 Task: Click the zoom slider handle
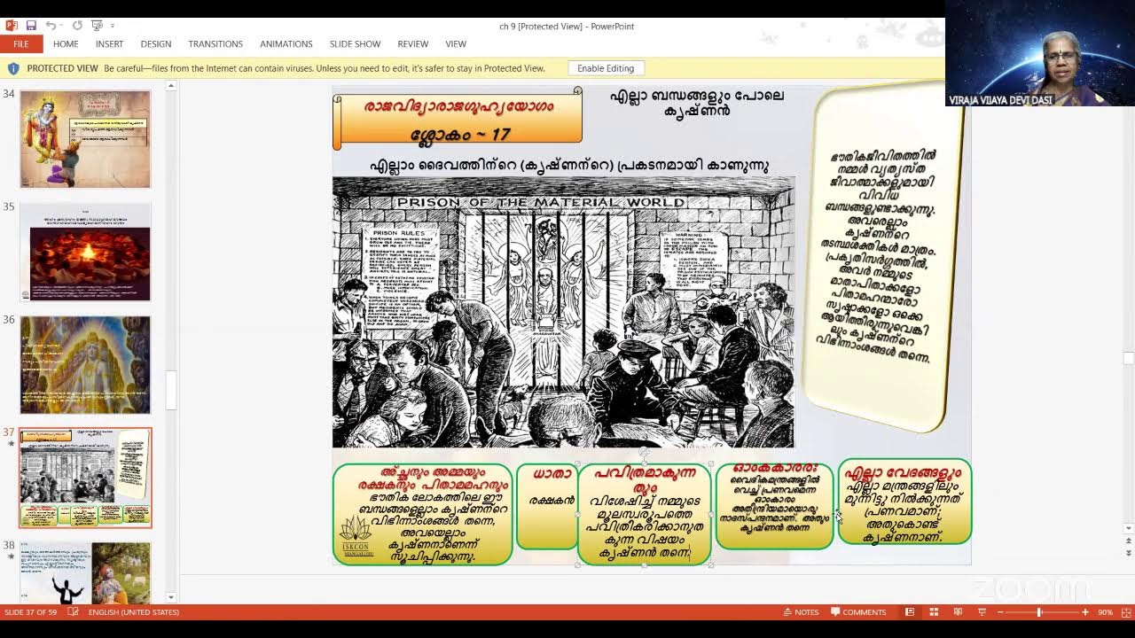click(1039, 612)
